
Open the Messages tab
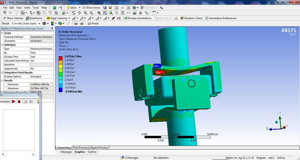66,152
